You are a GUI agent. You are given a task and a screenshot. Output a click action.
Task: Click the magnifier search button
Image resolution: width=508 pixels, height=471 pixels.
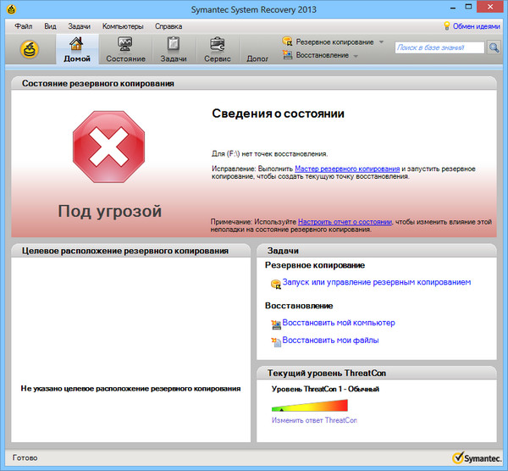tap(494, 47)
